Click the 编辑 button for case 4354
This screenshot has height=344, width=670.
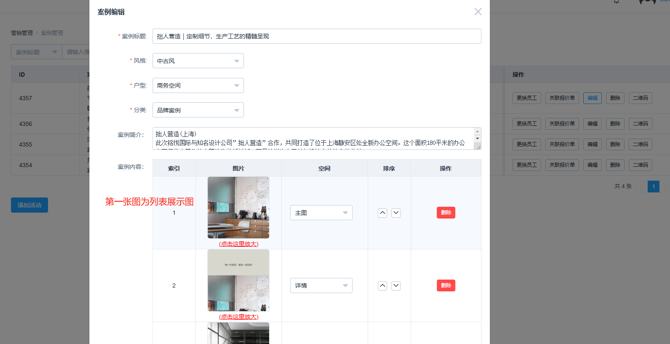(x=593, y=165)
